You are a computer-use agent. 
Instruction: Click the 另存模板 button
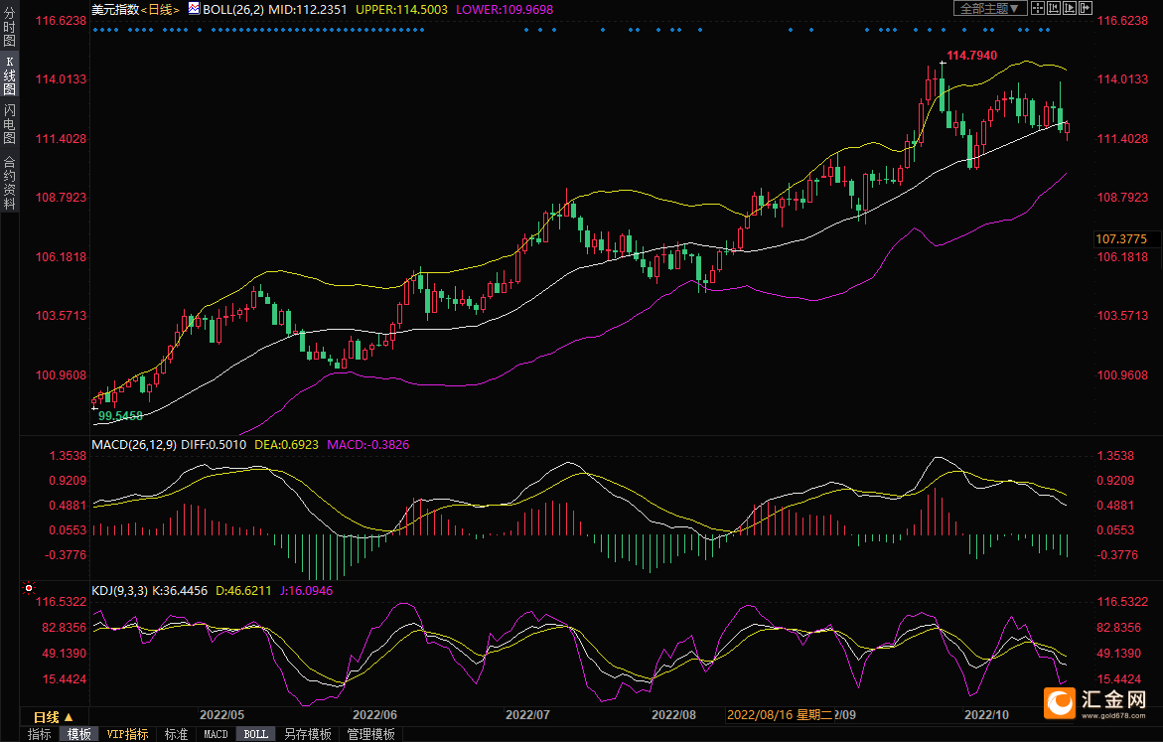point(307,734)
